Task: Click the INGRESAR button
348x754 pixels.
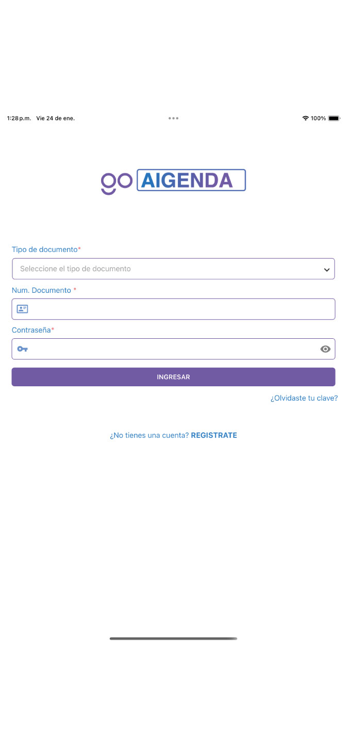Action: pyautogui.click(x=173, y=377)
